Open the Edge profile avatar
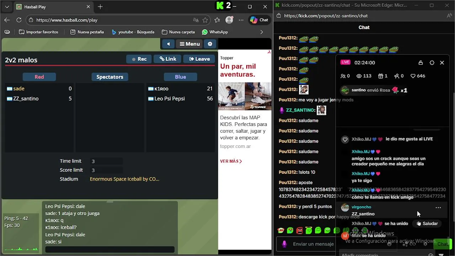 230,20
